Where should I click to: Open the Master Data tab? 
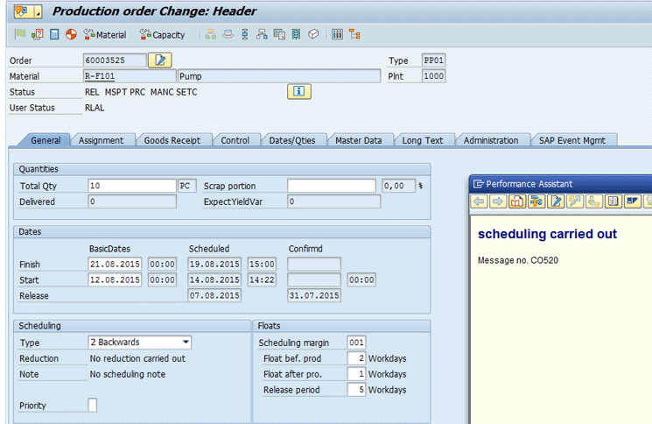(x=359, y=140)
